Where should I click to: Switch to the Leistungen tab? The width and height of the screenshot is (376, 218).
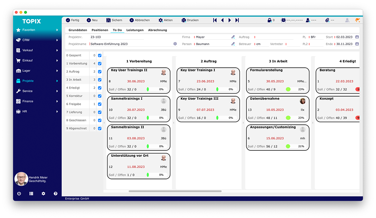click(135, 30)
